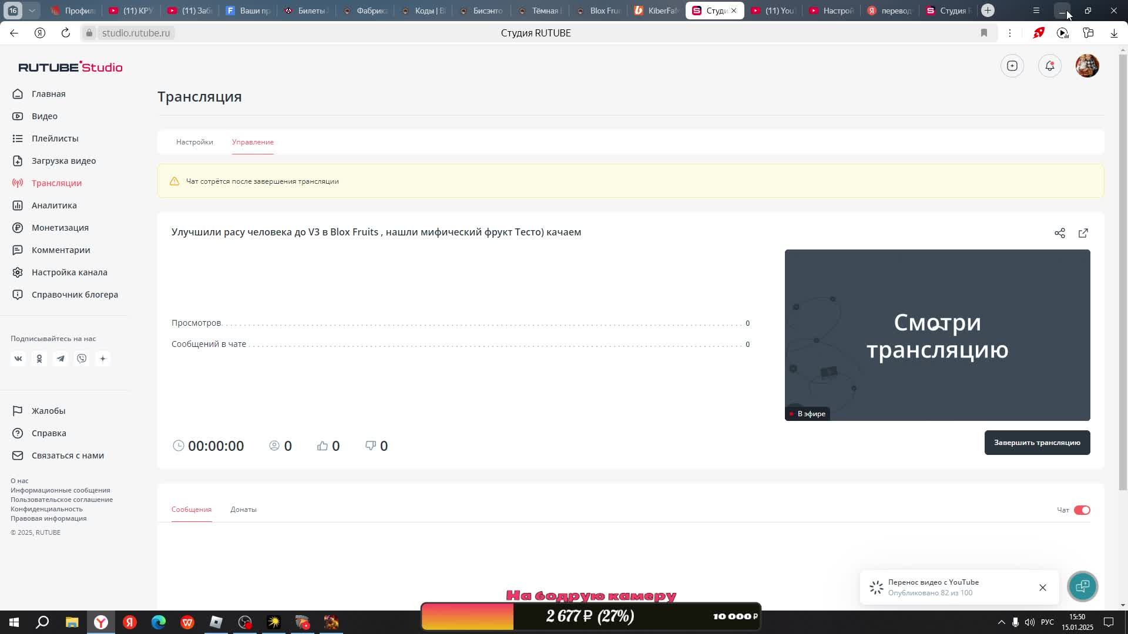
Task: Open Пользовательское соглашение footer link
Action: [x=62, y=500]
